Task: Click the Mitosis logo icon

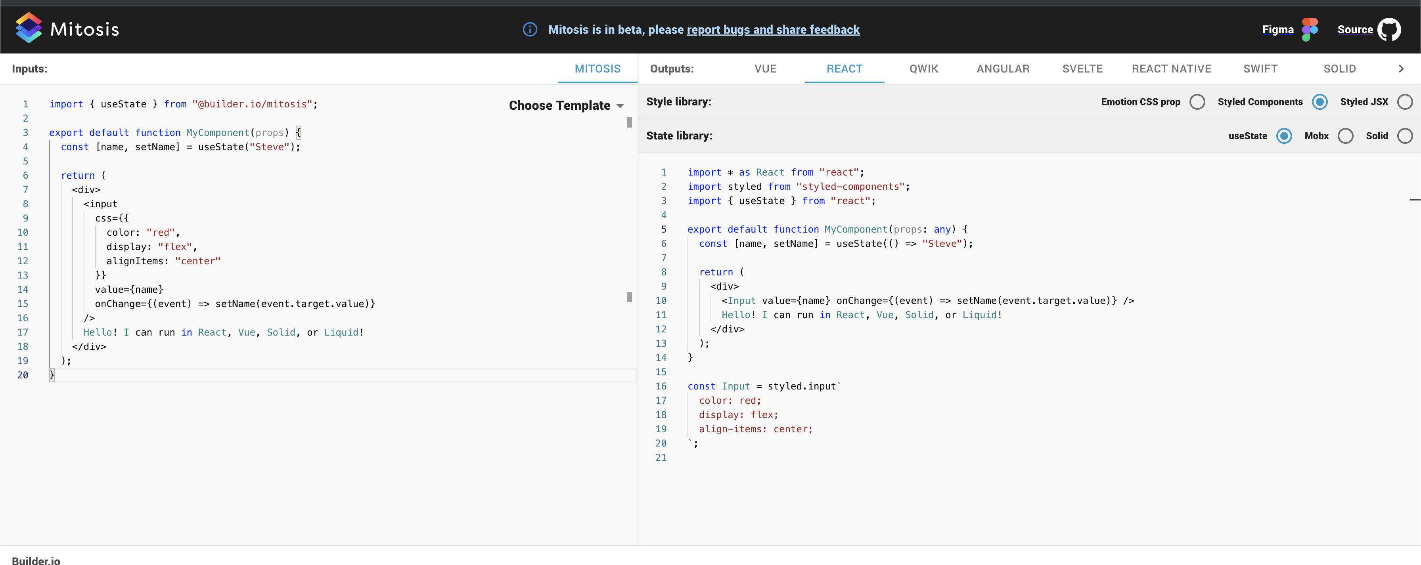Action: point(29,28)
